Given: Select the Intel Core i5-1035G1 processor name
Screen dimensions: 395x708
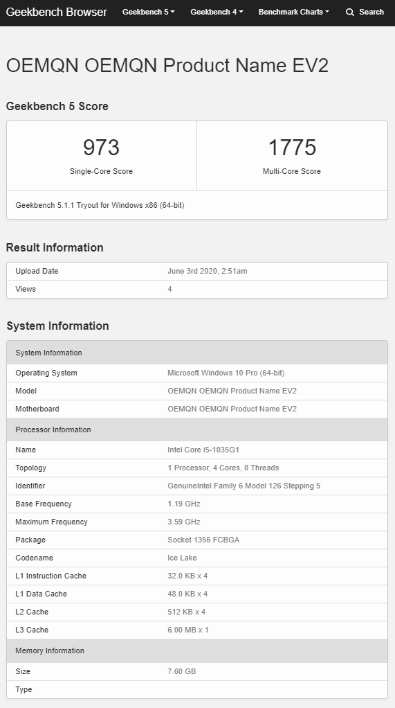Looking at the screenshot, I should 203,450.
